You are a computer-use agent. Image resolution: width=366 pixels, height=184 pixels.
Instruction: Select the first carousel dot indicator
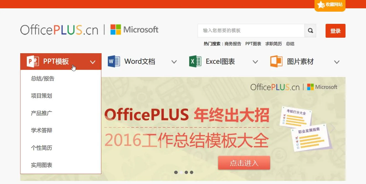coord(176,172)
